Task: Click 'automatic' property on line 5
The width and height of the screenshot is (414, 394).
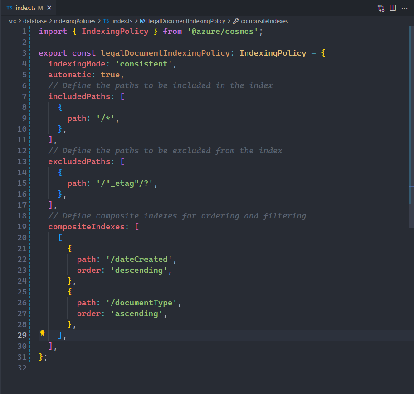Action: pyautogui.click(x=70, y=75)
